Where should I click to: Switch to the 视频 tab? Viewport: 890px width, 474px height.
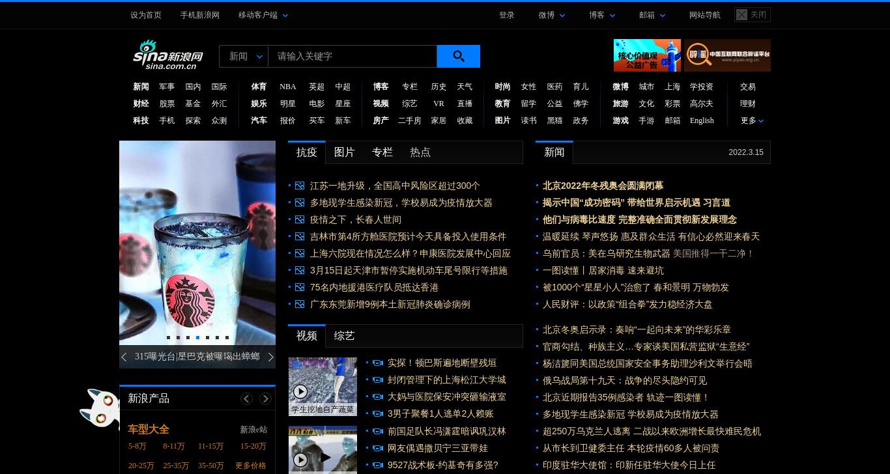pyautogui.click(x=307, y=335)
